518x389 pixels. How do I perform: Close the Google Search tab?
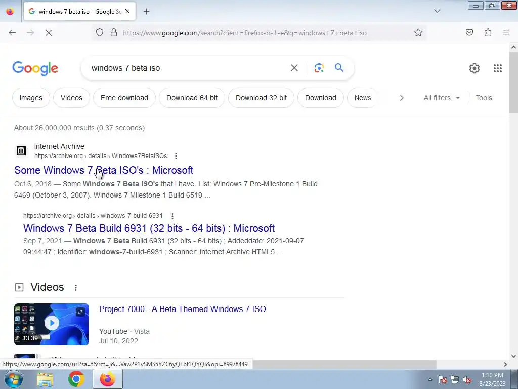[x=127, y=11]
